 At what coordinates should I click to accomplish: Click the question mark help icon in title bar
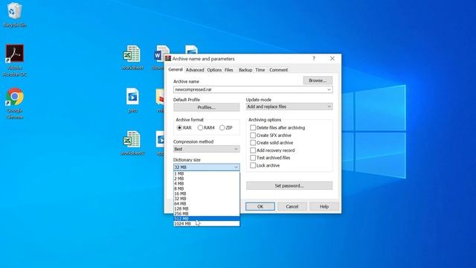314,58
